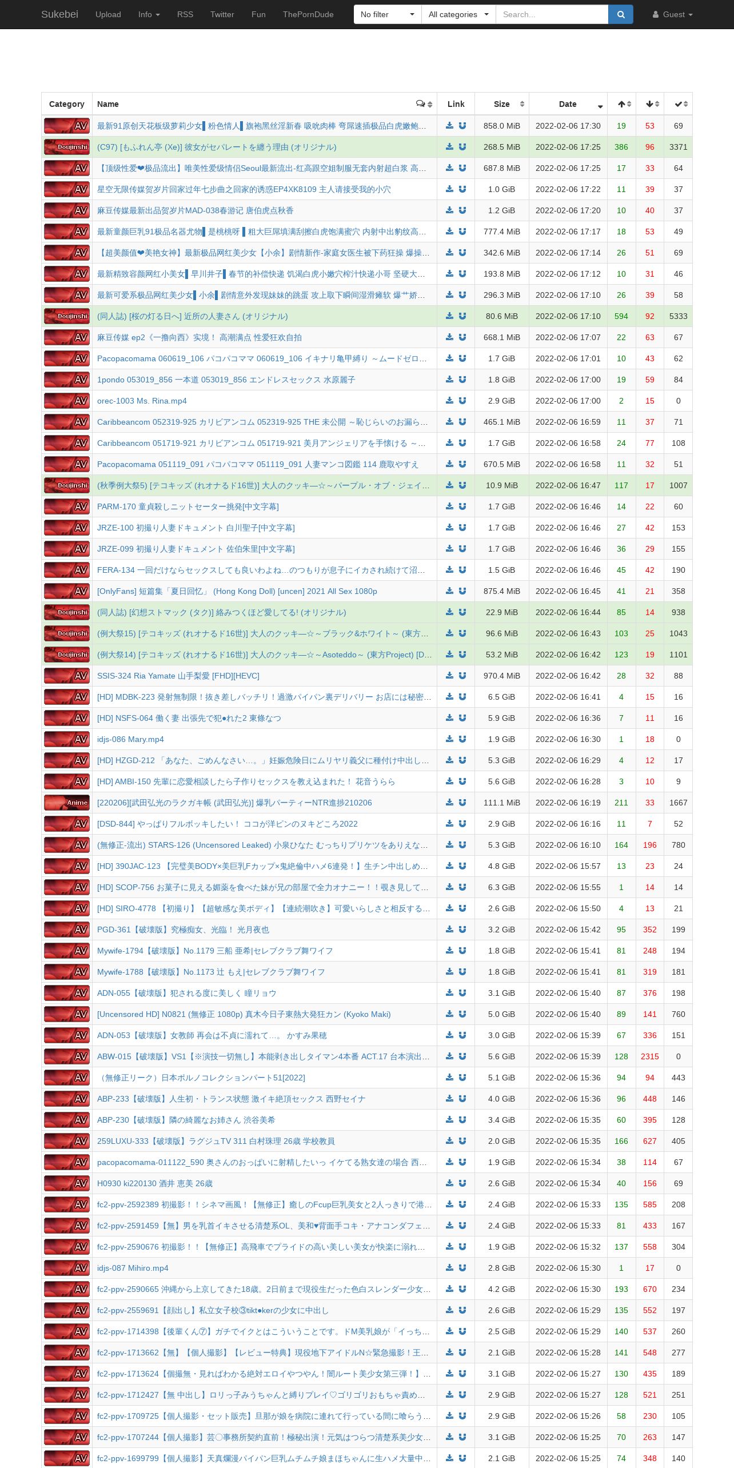Sort by completed downloads checkmark header

point(679,104)
